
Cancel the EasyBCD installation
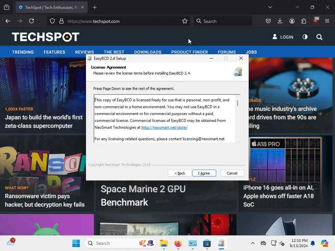point(232,173)
